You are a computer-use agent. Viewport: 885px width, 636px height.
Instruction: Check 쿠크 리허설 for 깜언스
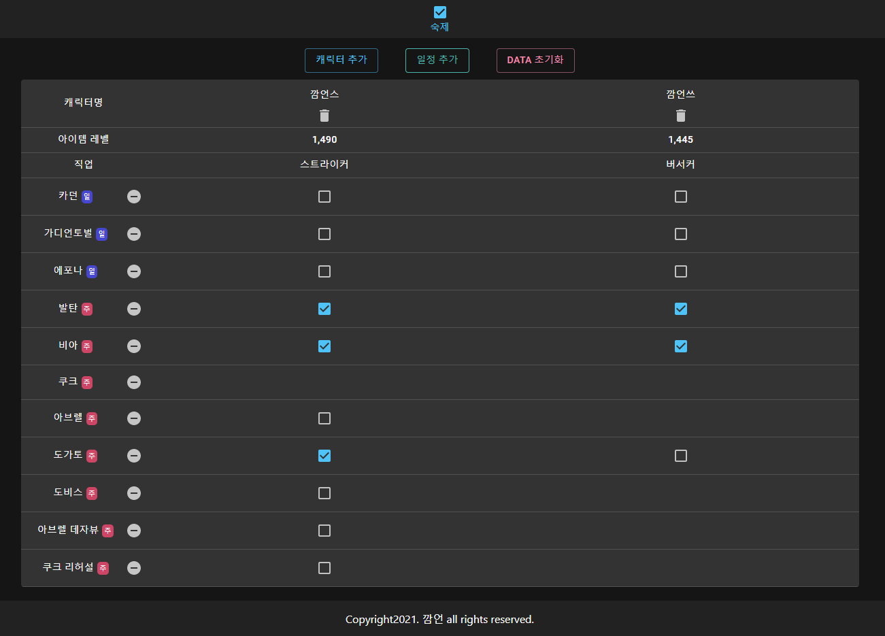click(x=324, y=568)
